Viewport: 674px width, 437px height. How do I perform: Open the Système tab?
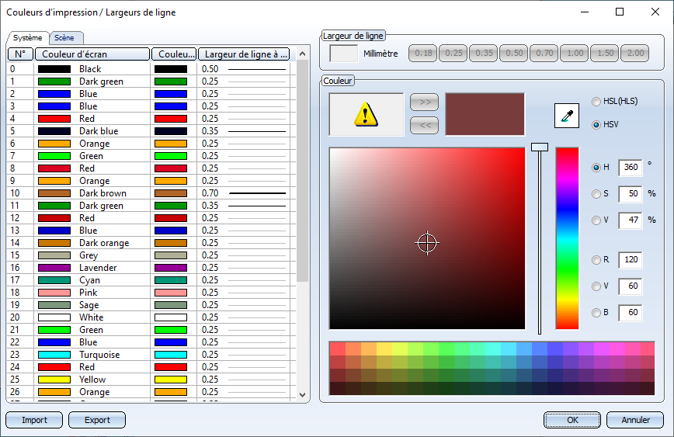pyautogui.click(x=28, y=38)
